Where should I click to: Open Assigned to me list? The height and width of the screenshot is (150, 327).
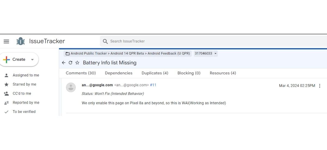pyautogui.click(x=26, y=75)
